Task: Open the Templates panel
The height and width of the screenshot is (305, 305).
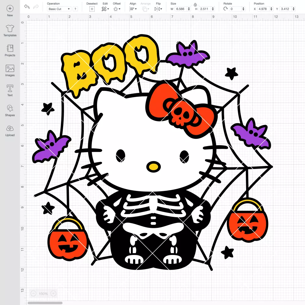Action: point(10,31)
